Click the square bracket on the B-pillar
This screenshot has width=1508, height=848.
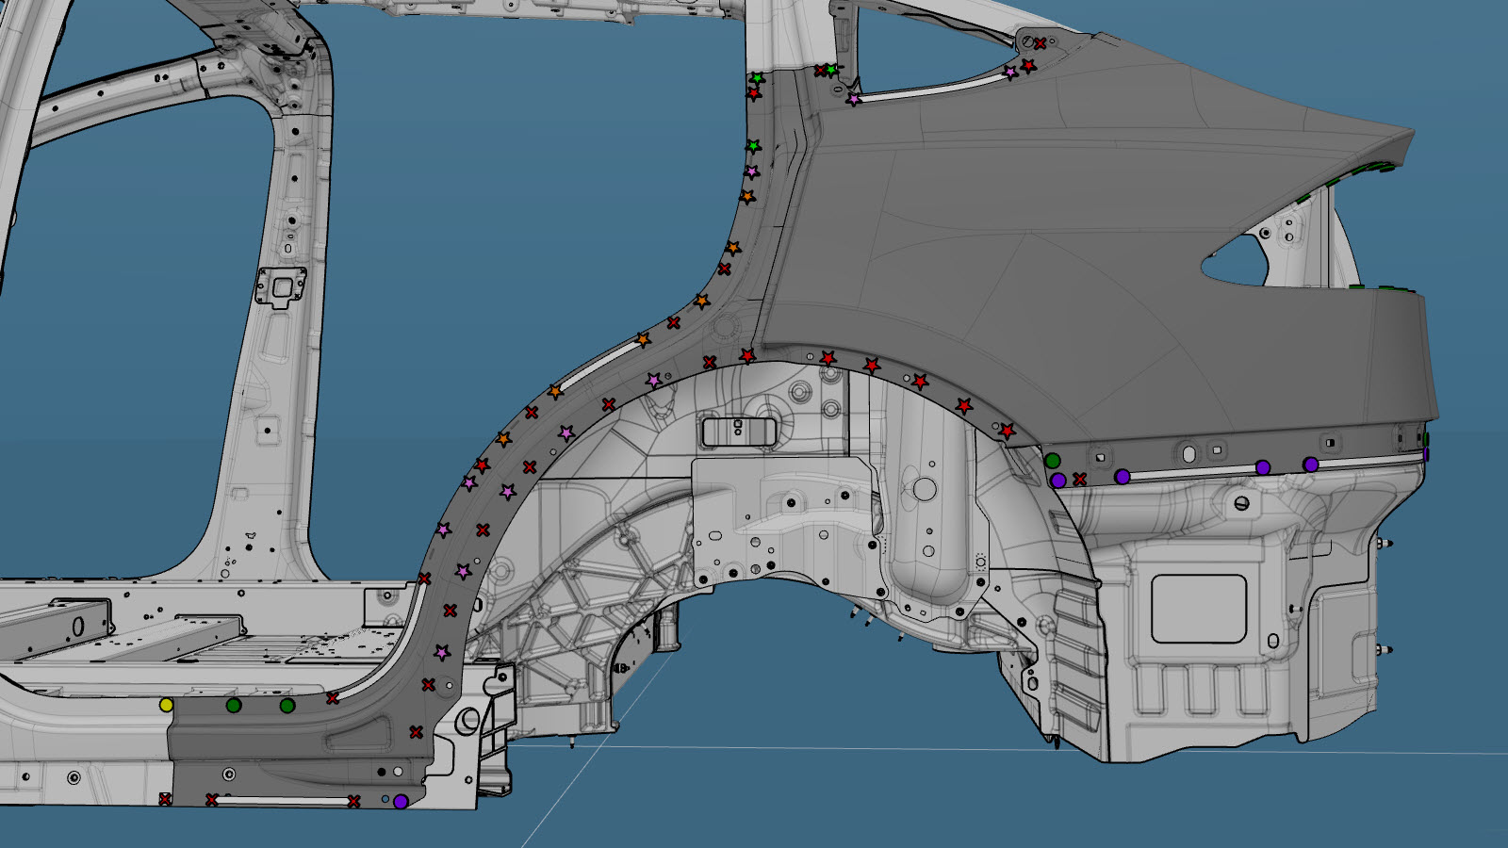[x=282, y=286]
